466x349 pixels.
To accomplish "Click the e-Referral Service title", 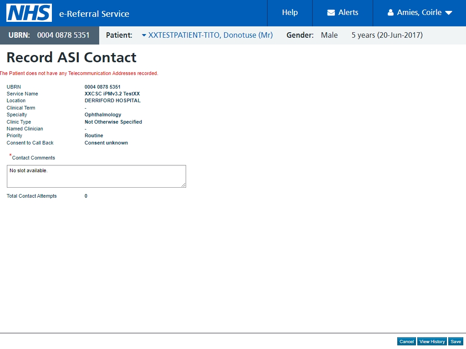I will click(x=94, y=14).
